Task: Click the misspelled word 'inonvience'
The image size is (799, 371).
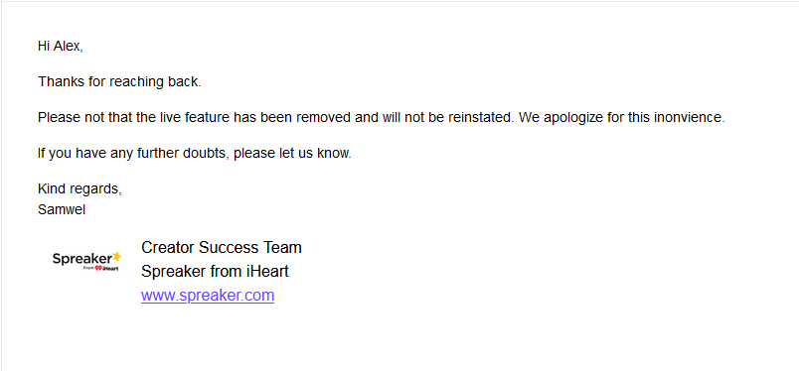Action: (689, 118)
